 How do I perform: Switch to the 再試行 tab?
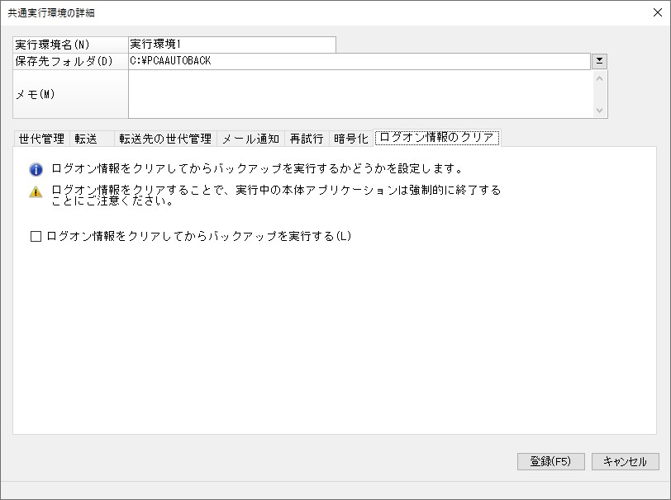tap(307, 139)
